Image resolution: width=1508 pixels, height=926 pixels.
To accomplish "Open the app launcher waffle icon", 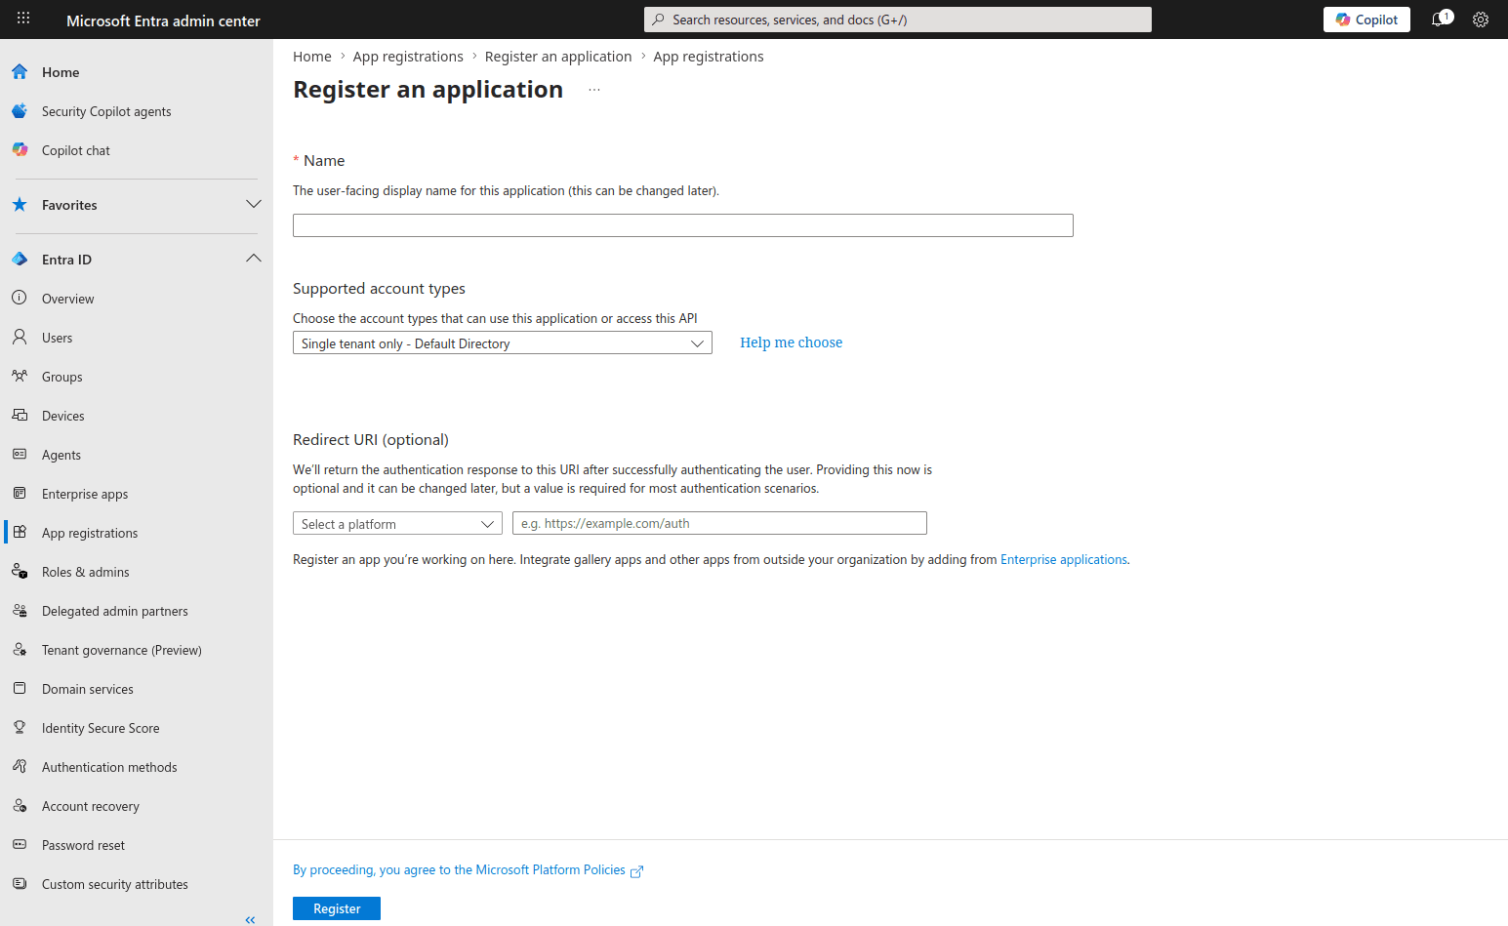I will [23, 19].
